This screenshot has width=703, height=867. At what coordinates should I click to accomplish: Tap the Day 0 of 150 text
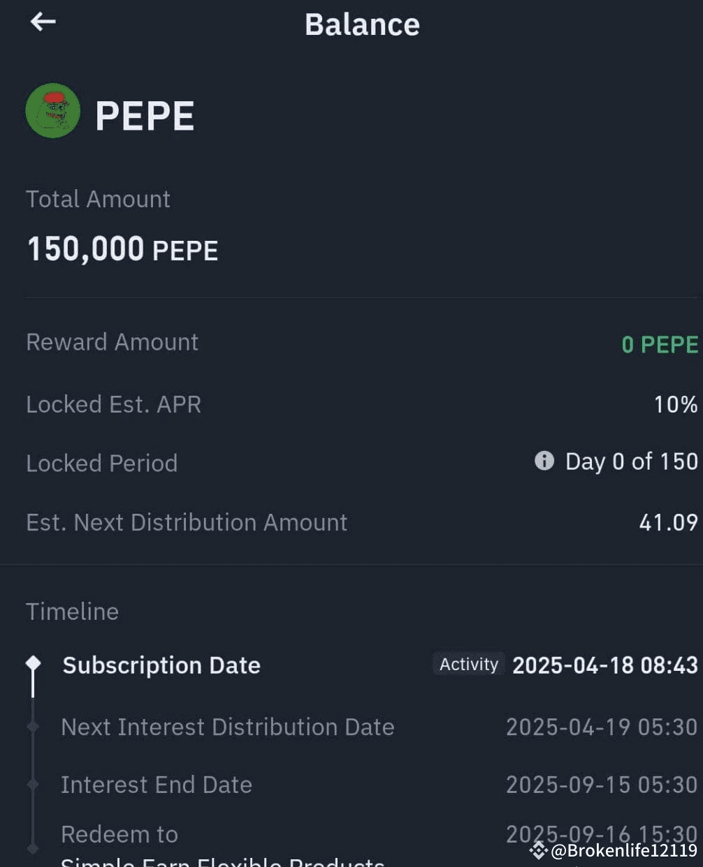click(631, 461)
